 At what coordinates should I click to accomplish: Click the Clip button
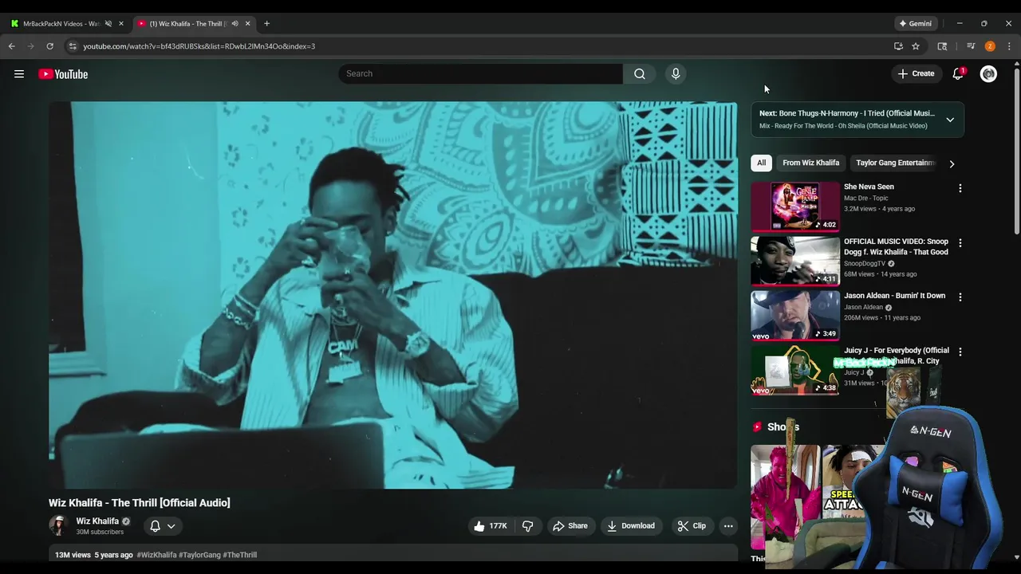pyautogui.click(x=692, y=526)
